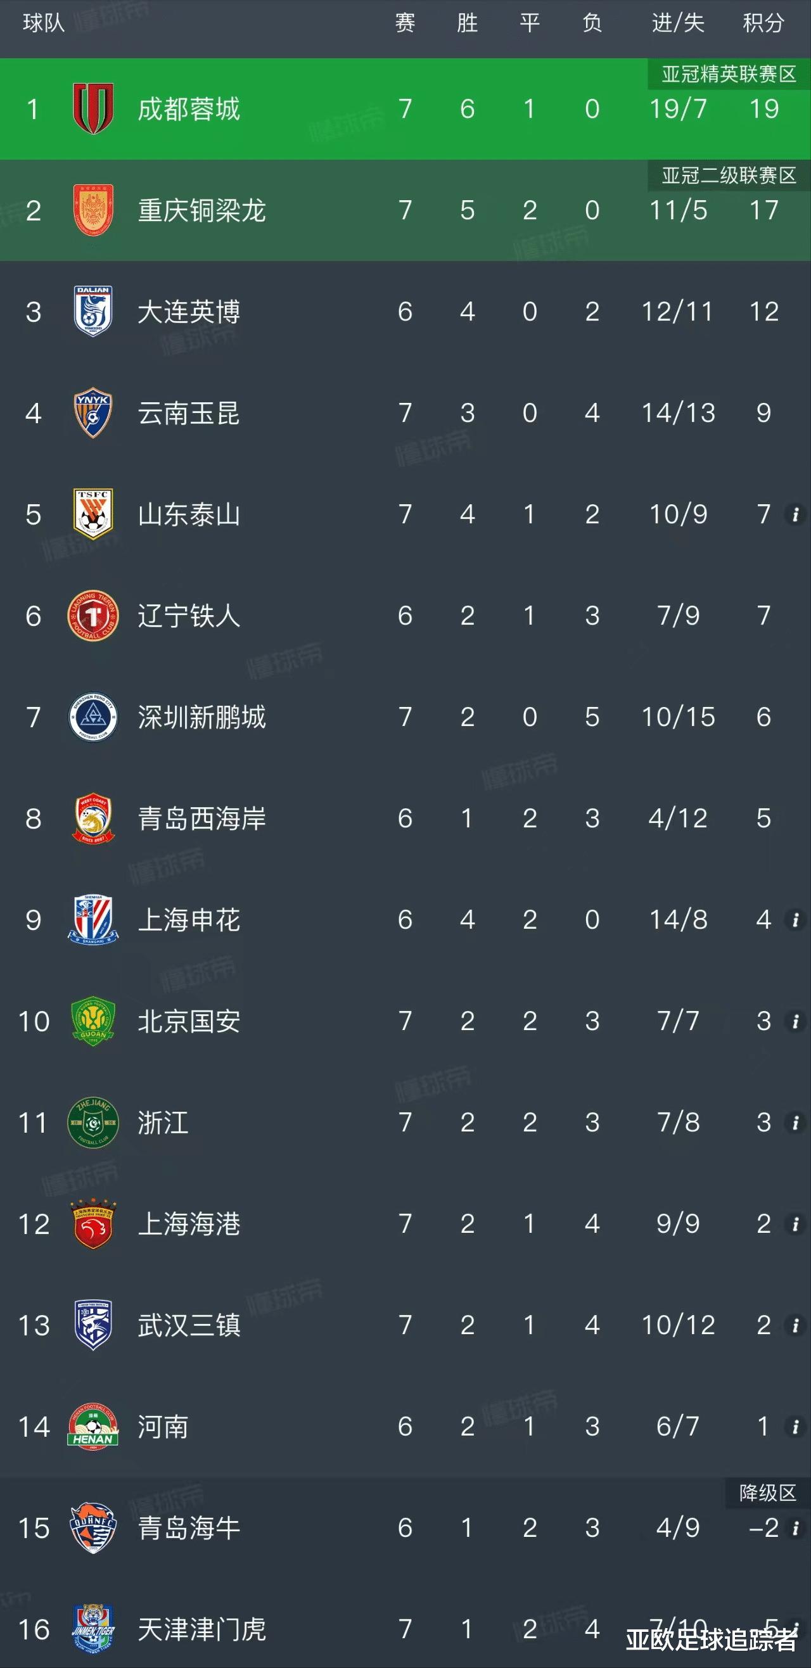Click the 进/失 goals column header
Screen dimensions: 811x1668
click(x=677, y=23)
